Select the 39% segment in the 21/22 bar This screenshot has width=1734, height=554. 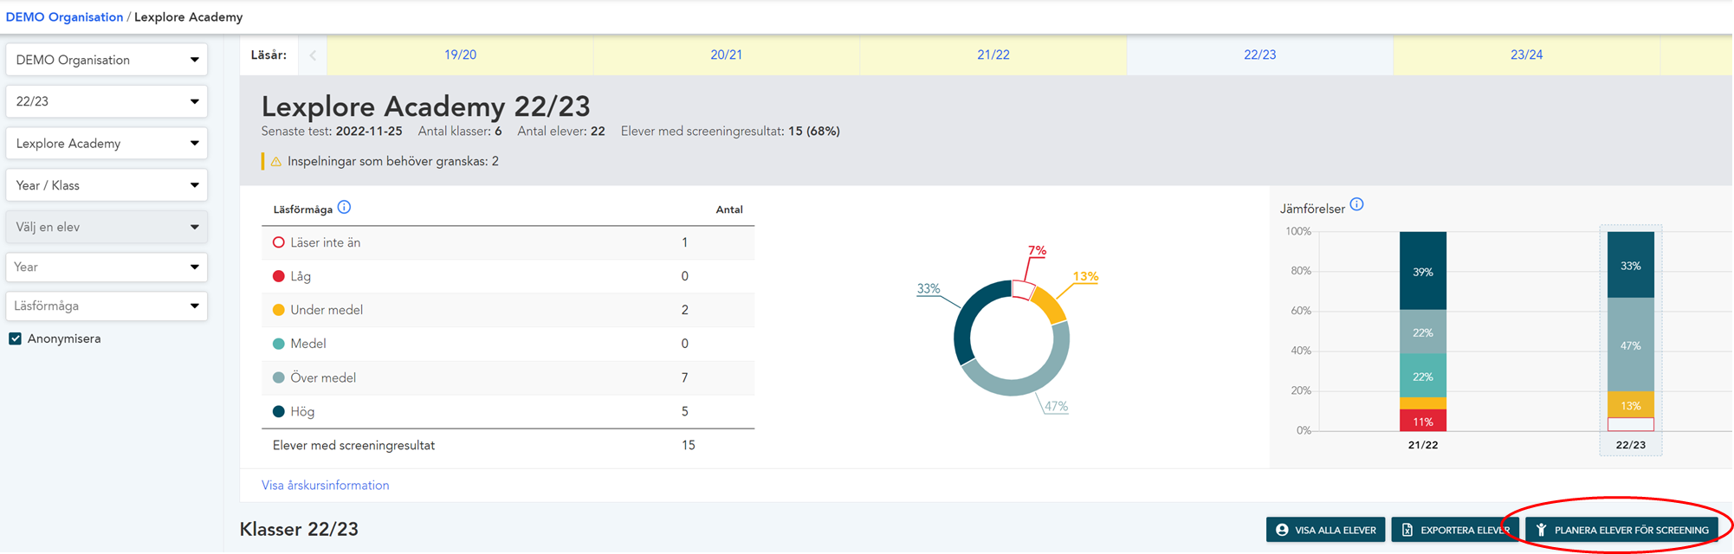click(x=1423, y=271)
